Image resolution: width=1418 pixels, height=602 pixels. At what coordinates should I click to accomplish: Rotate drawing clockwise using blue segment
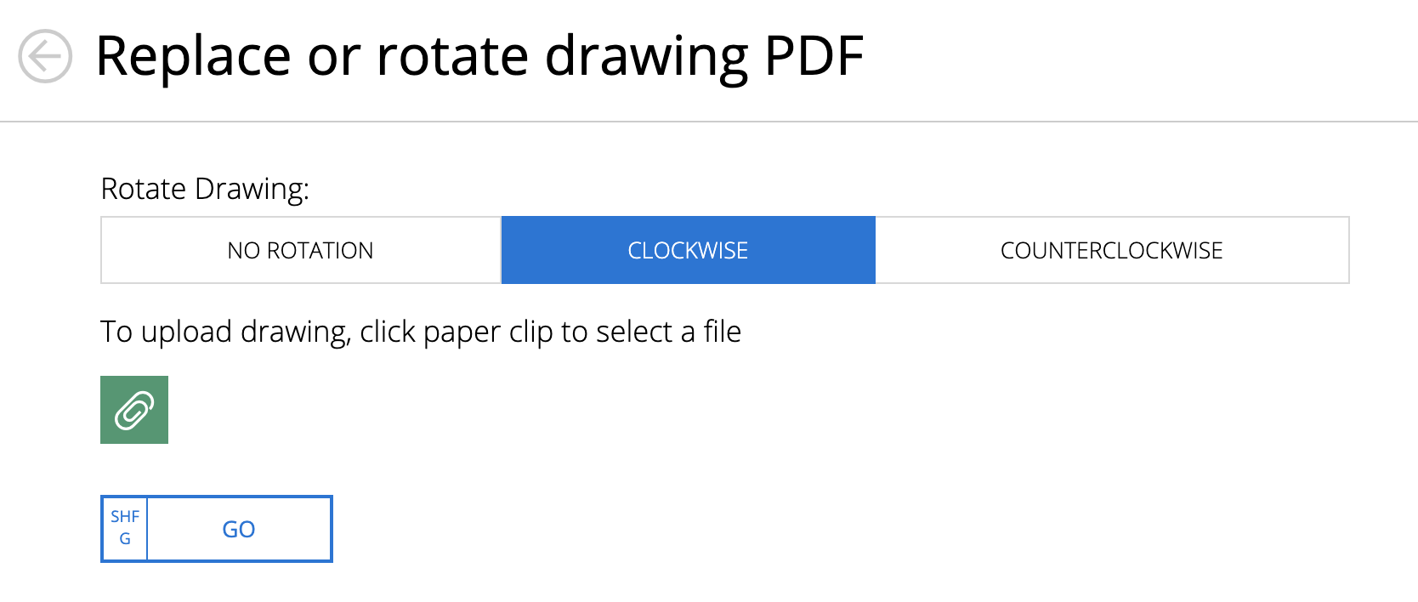coord(689,250)
